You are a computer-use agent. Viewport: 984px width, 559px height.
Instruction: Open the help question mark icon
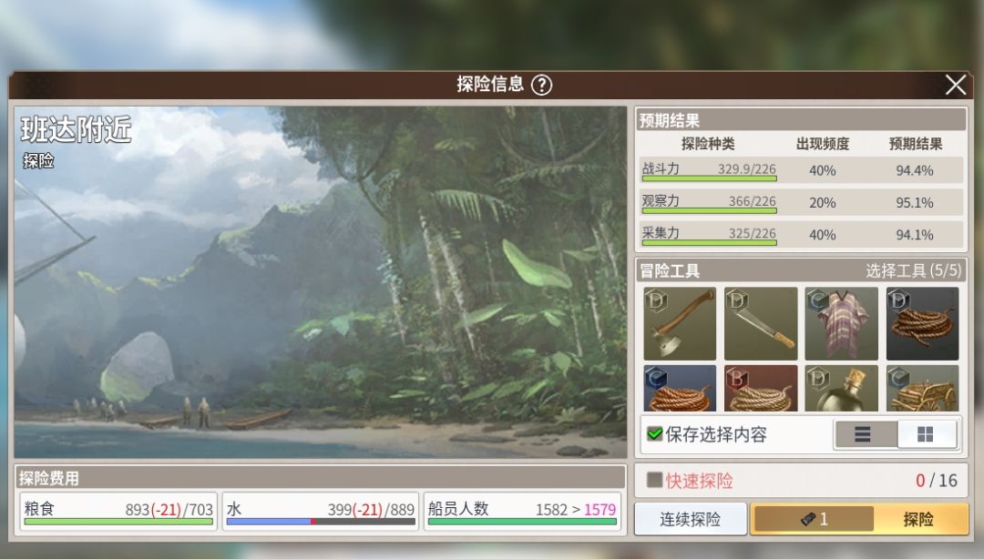point(541,85)
